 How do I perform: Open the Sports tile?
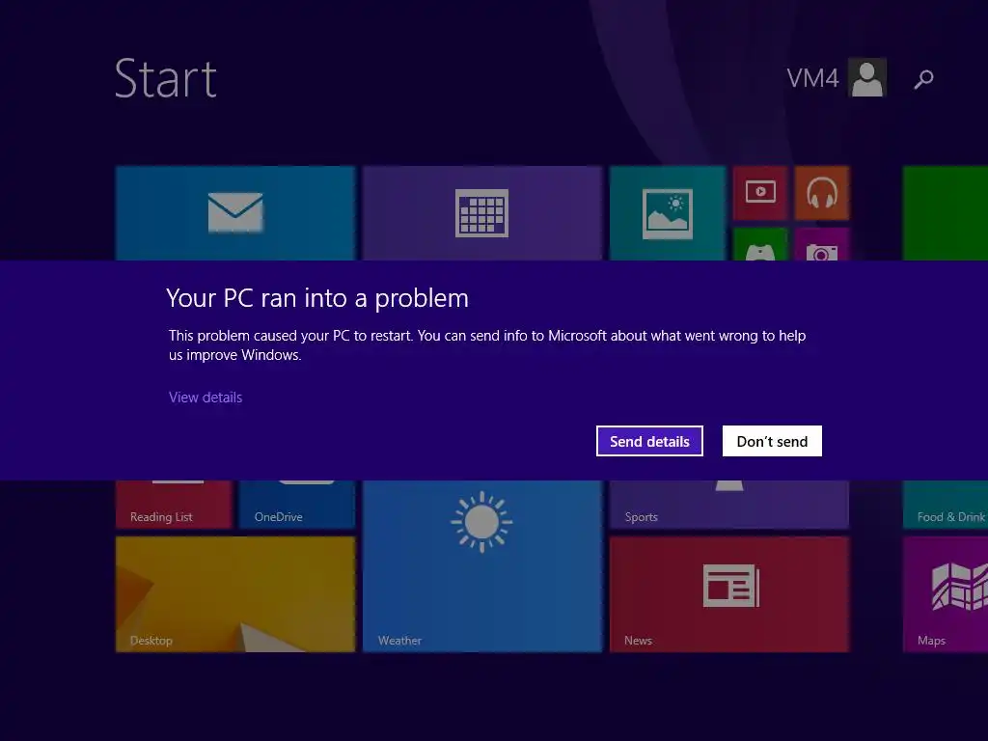point(729,504)
